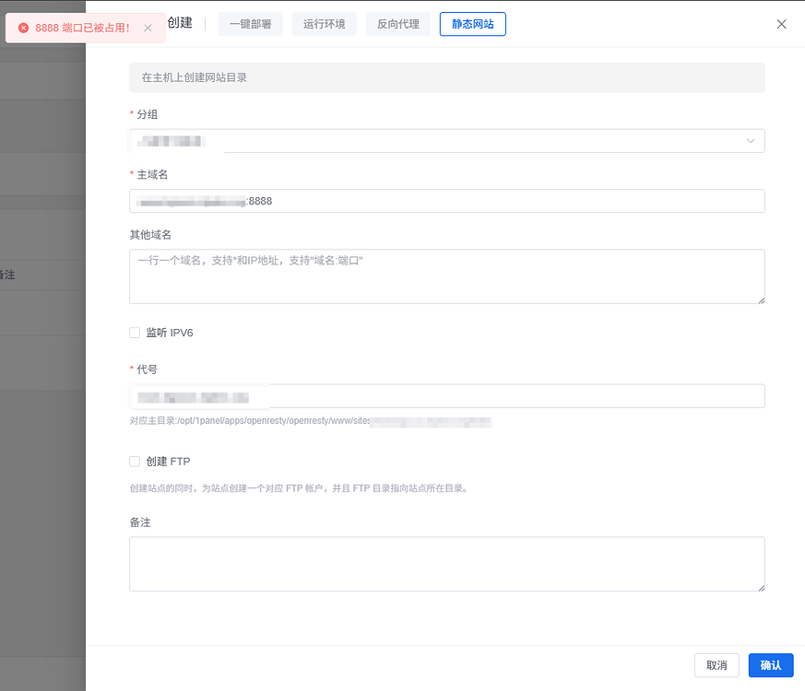Switch to the 一键部署 tab
Image resolution: width=805 pixels, height=691 pixels.
click(x=250, y=24)
